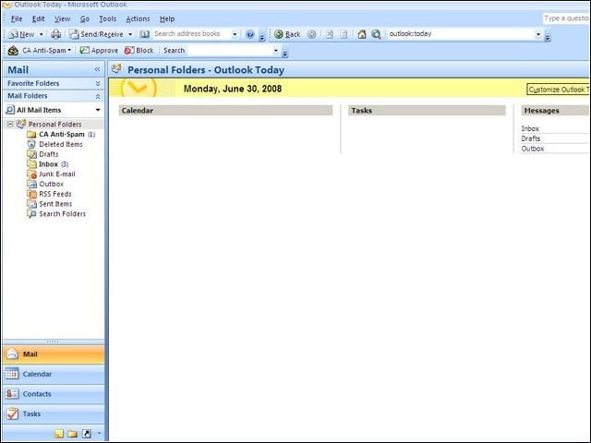Click the Tasks section header
The image size is (591, 443).
[x=427, y=111]
